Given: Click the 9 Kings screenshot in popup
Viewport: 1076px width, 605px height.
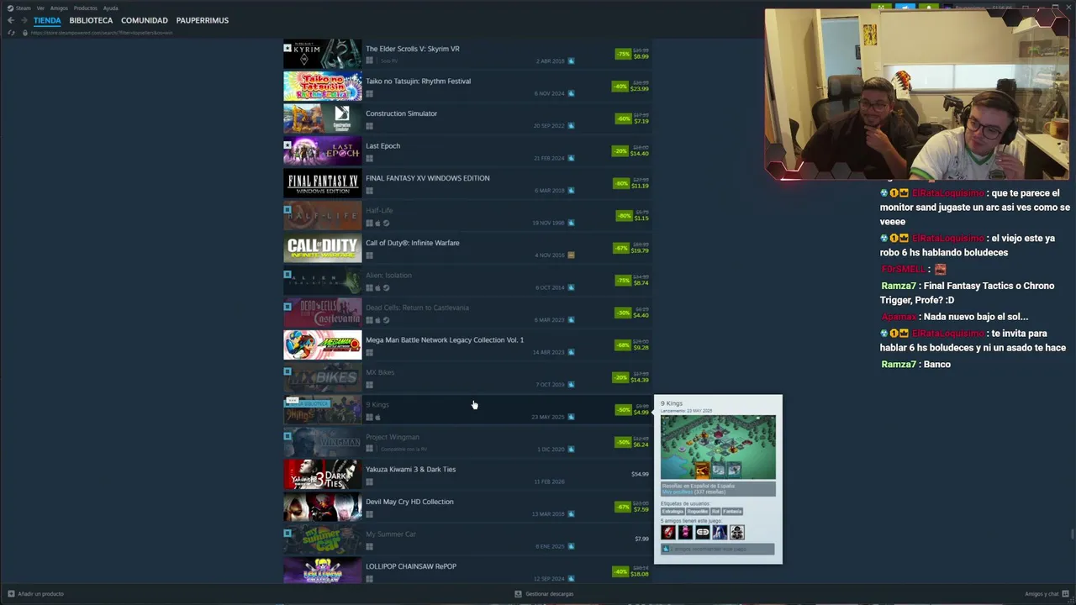Looking at the screenshot, I should coord(718,447).
